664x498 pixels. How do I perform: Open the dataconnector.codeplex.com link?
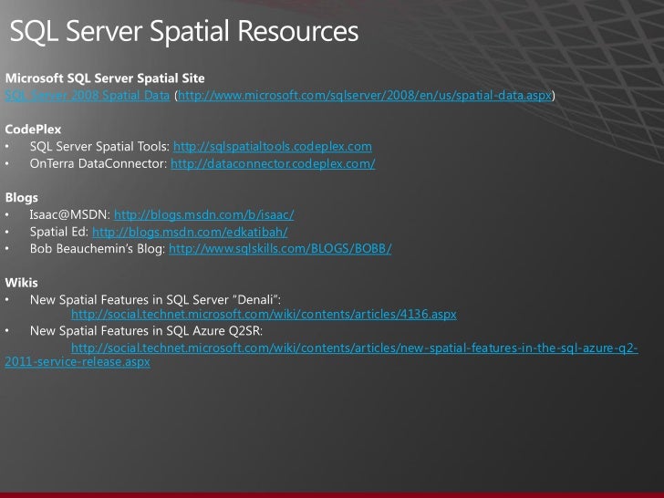(x=273, y=163)
